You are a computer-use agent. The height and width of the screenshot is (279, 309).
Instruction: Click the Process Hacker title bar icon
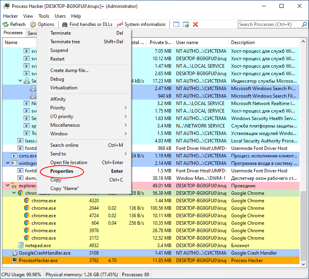[x=7, y=6]
